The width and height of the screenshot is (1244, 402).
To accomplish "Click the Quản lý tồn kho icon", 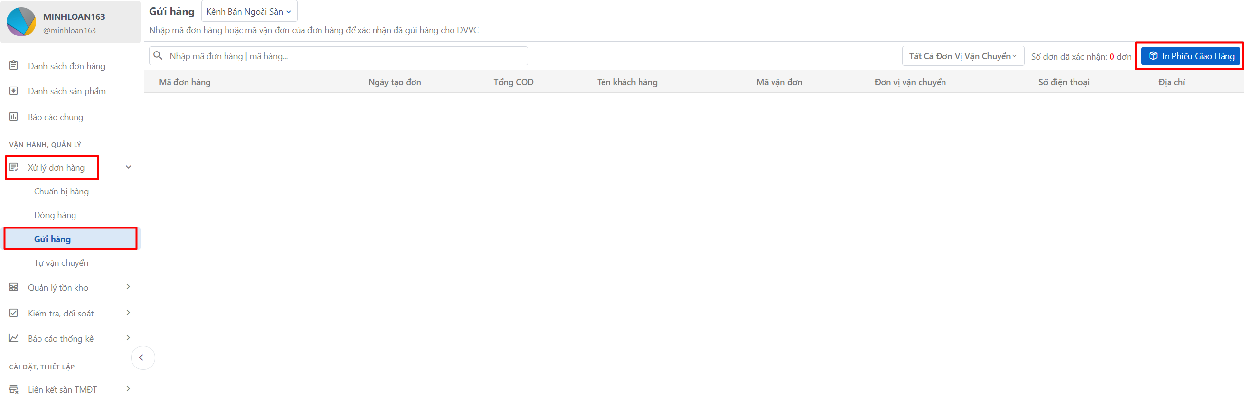I will [14, 287].
